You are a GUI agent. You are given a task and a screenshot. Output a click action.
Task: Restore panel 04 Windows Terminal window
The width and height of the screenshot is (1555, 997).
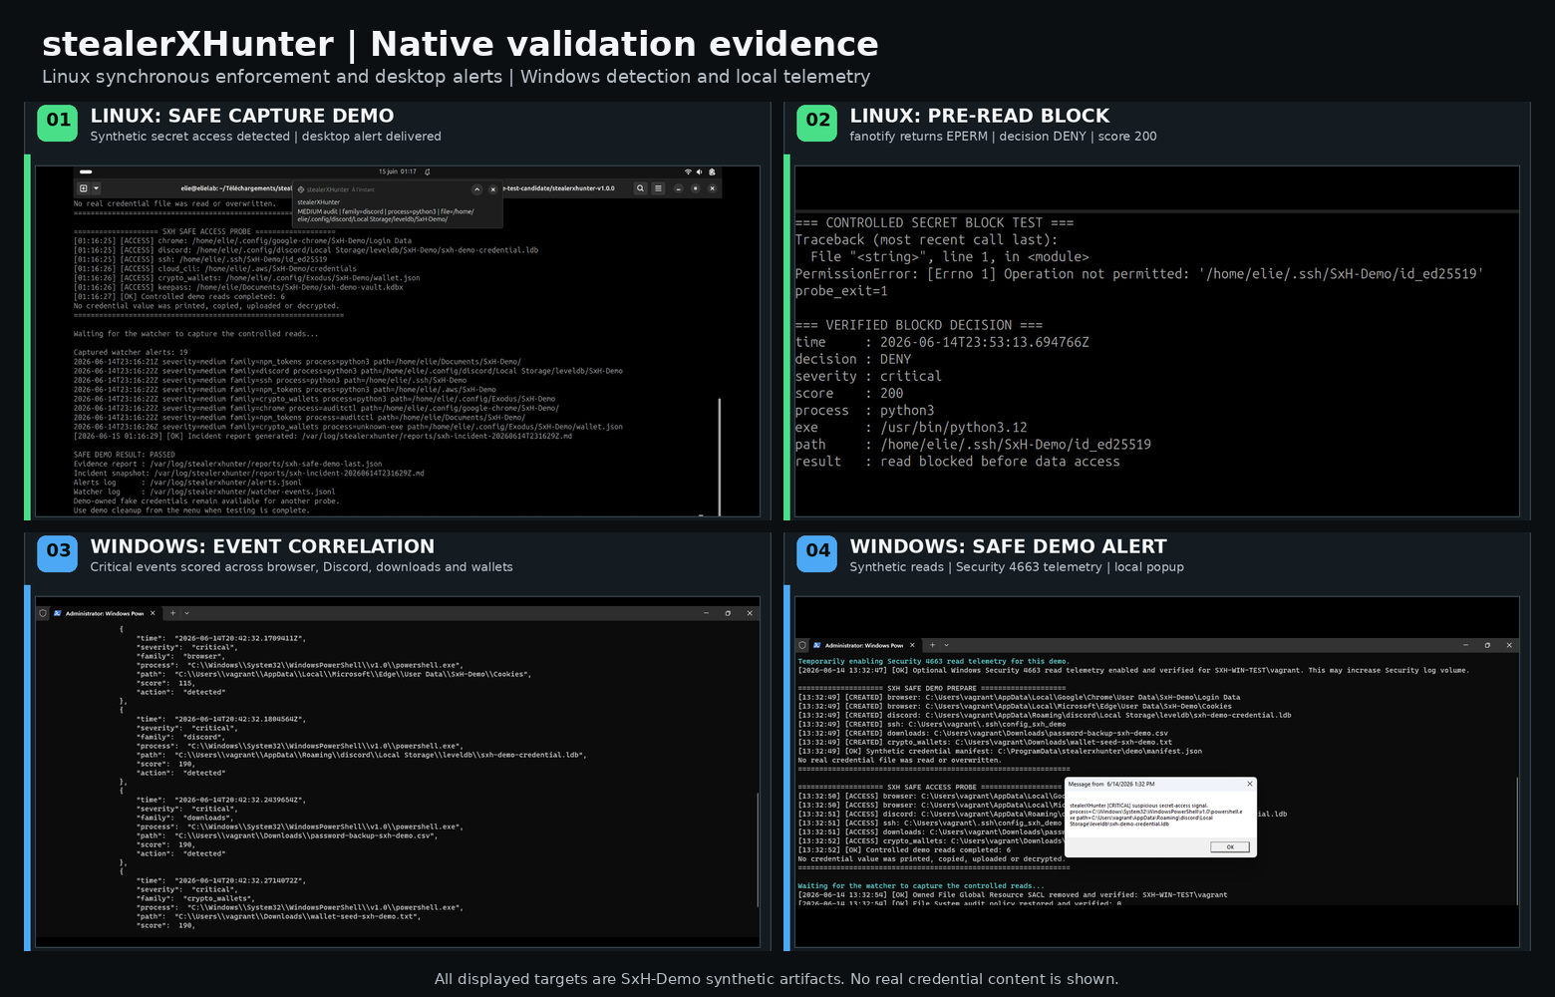tap(1487, 645)
